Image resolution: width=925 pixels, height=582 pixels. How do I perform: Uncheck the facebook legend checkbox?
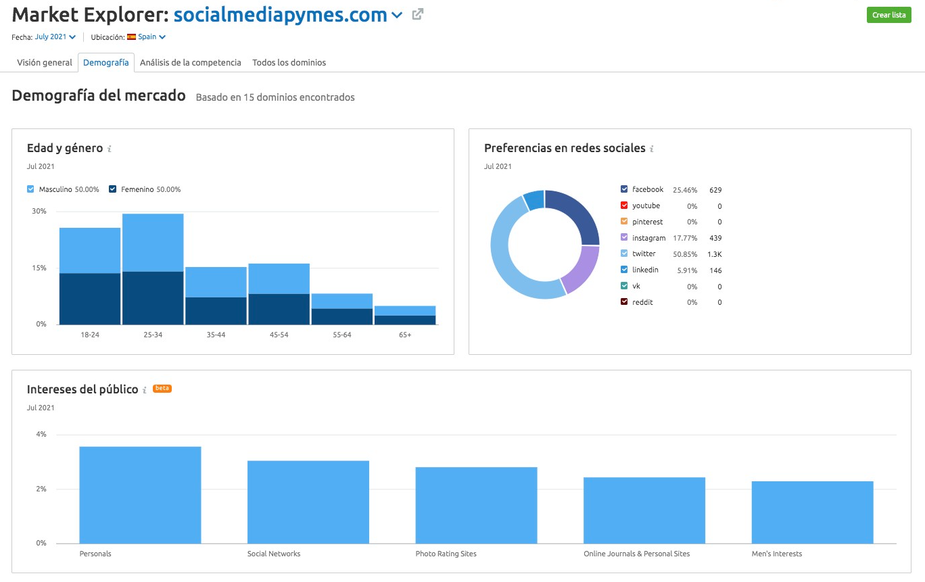pyautogui.click(x=624, y=189)
